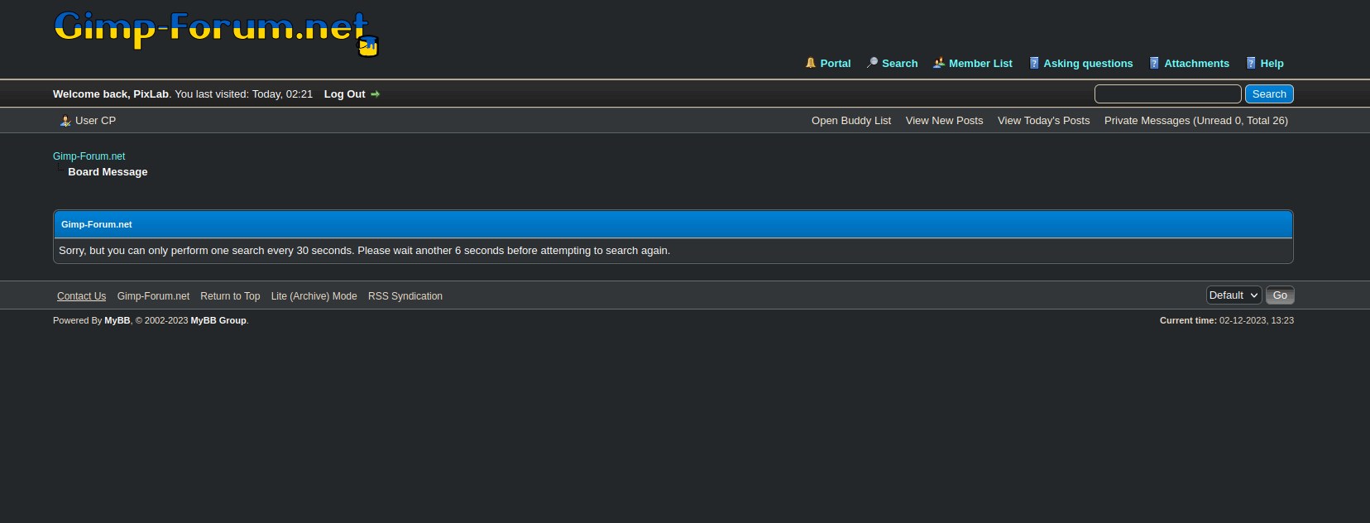
Task: Click the MyBB link in footer
Action: [117, 320]
